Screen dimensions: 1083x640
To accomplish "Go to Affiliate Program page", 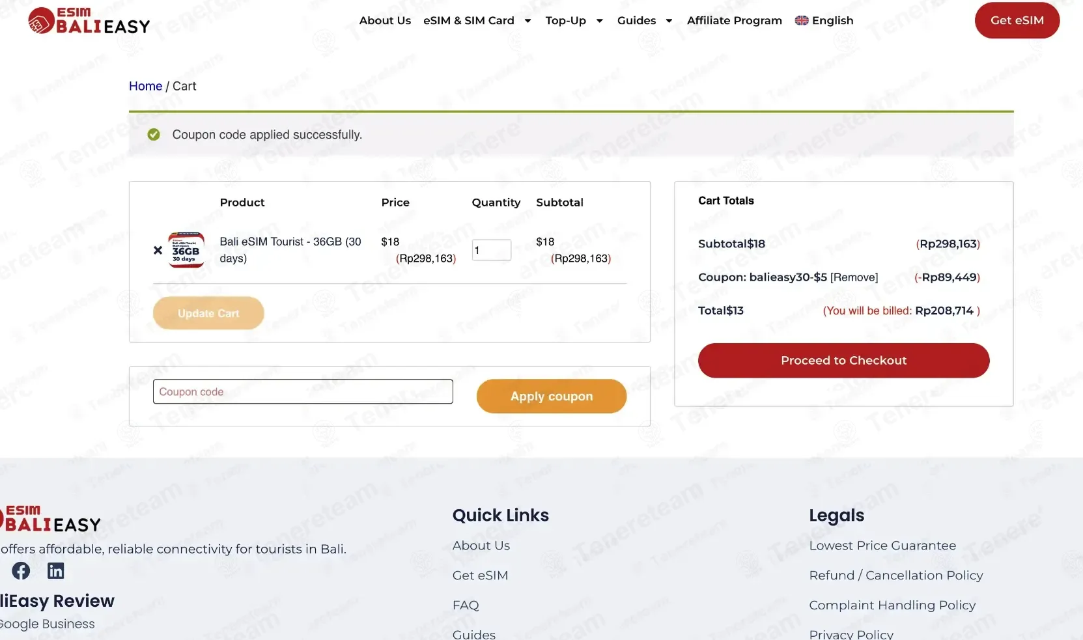I will pyautogui.click(x=735, y=21).
